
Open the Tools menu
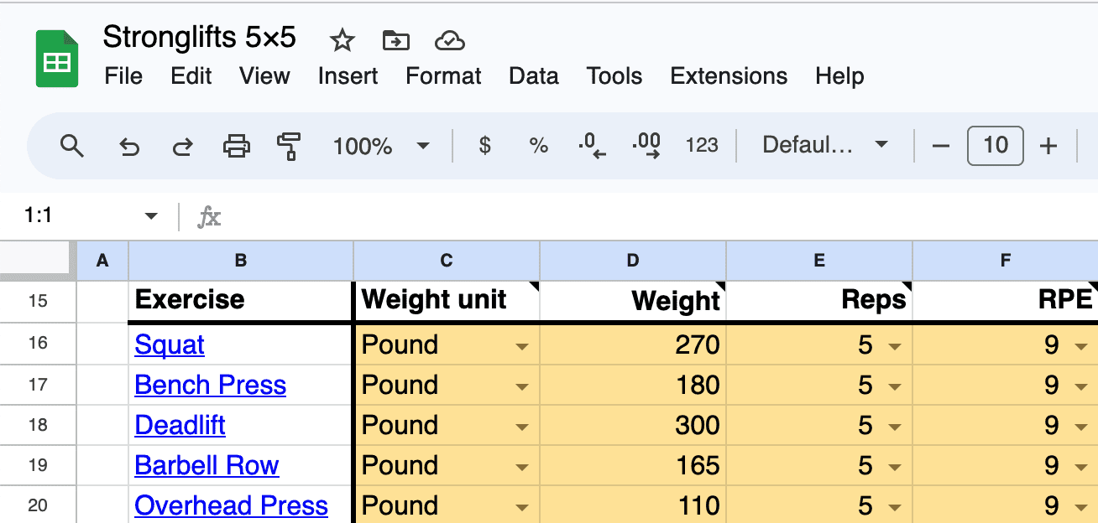pos(614,76)
